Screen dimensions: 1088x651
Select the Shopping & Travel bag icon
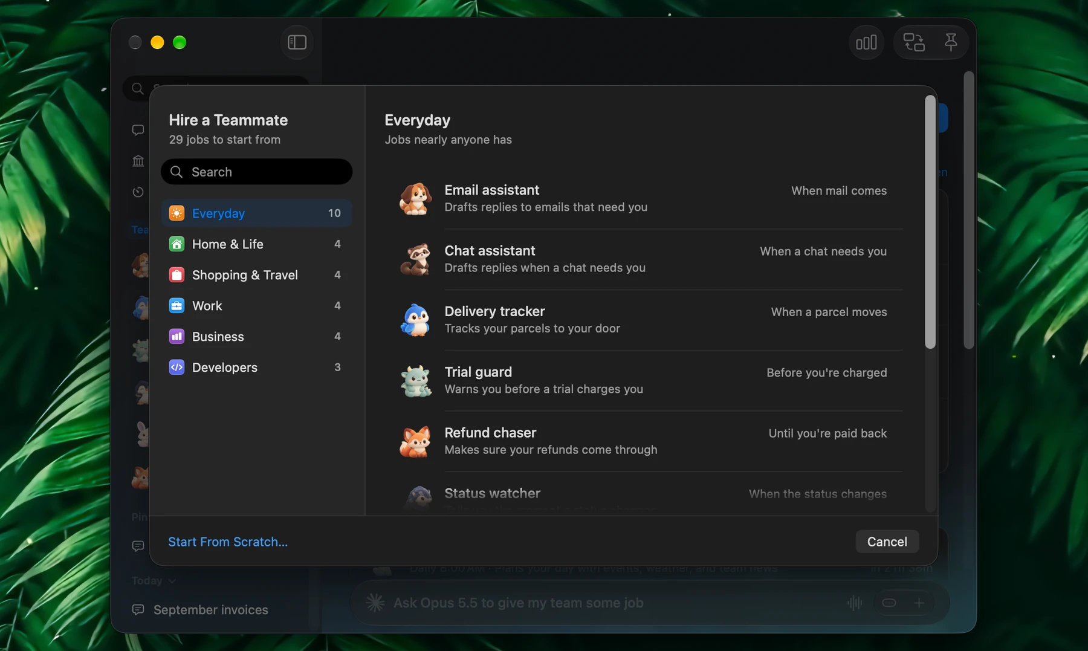click(176, 275)
